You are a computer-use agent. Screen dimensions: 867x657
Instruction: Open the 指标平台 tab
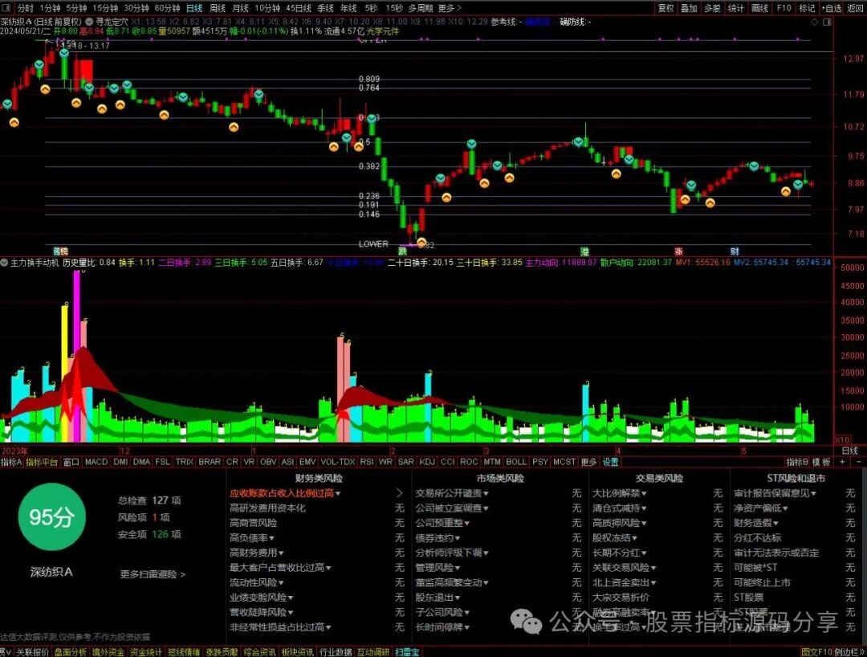pyautogui.click(x=42, y=462)
